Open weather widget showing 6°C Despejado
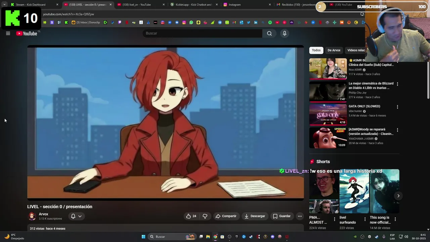This screenshot has height=242, width=430. [x=14, y=237]
